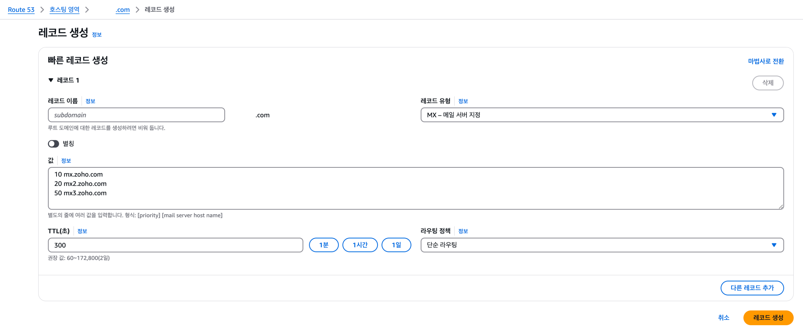Open the Route 53 breadcrumb link
Screen dimensions: 803x334
pos(21,10)
